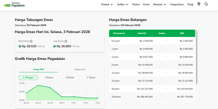This screenshot has width=218, height=109.
Task: Click the green up-arrow beside Rp 28.520
Action: tap(20, 46)
